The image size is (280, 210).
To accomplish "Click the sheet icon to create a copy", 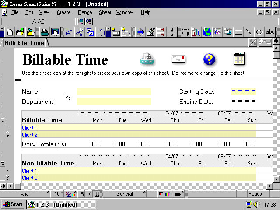I will [x=239, y=59].
